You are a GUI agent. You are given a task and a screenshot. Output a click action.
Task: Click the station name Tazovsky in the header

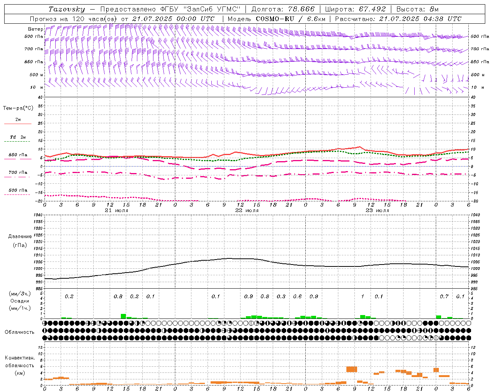(66, 9)
